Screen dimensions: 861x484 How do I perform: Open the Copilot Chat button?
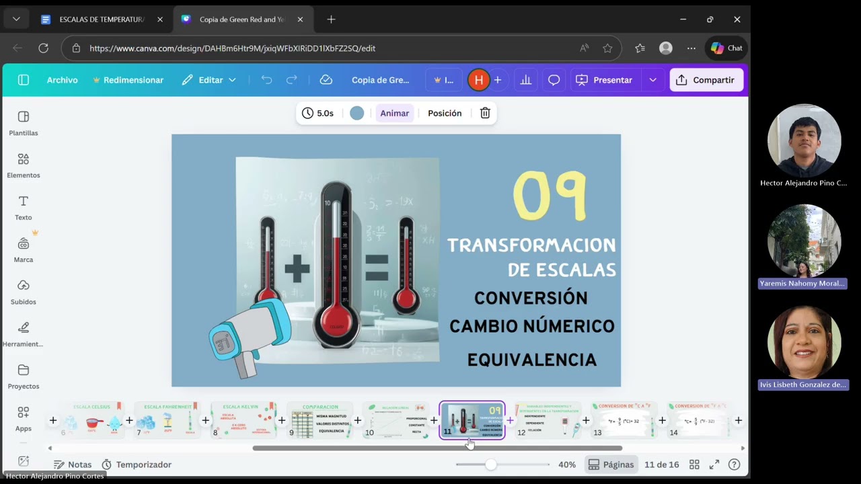click(x=726, y=48)
